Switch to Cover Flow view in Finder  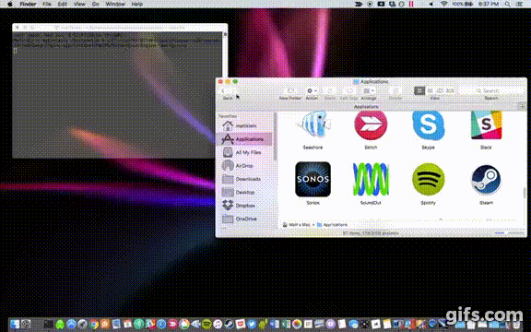[x=450, y=90]
